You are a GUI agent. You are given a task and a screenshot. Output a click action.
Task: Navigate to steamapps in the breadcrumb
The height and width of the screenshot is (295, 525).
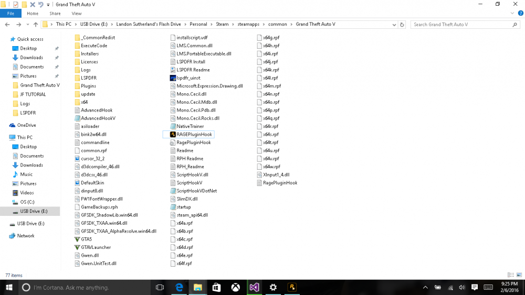click(248, 24)
